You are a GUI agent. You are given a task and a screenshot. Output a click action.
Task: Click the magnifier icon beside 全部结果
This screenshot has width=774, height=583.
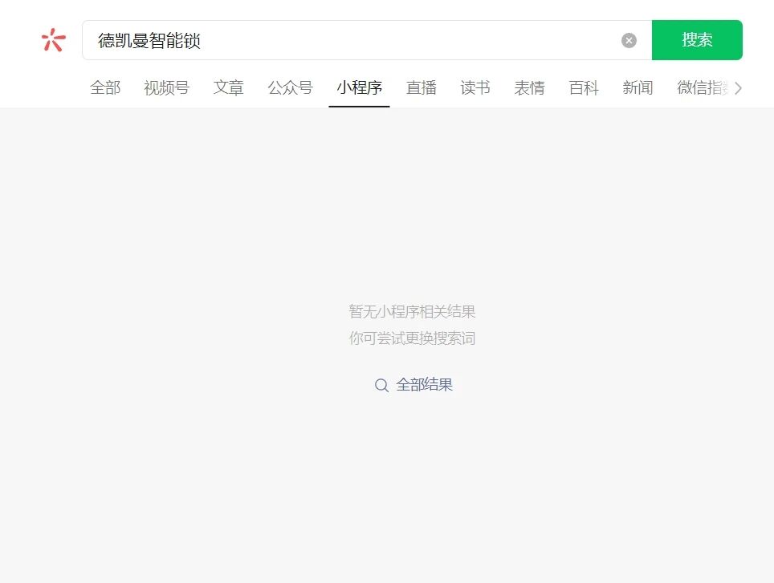pyautogui.click(x=381, y=386)
